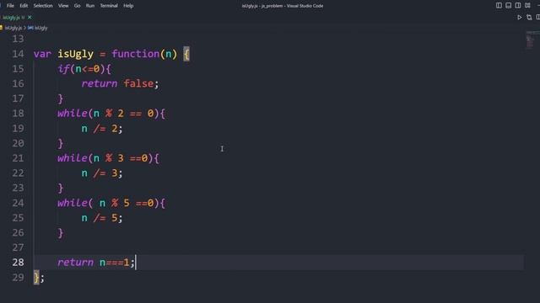Open the Terminal menu
Screen dimensions: 540x303
click(109, 6)
